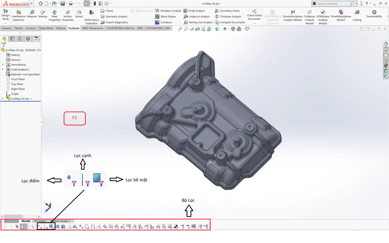Toggle the edge selection filter

pos(46,226)
